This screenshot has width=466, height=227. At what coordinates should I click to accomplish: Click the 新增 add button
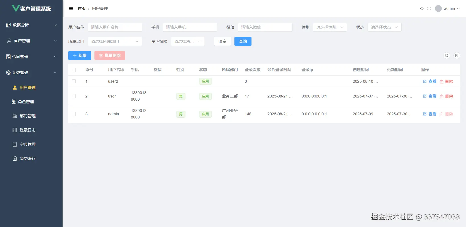tap(80, 56)
